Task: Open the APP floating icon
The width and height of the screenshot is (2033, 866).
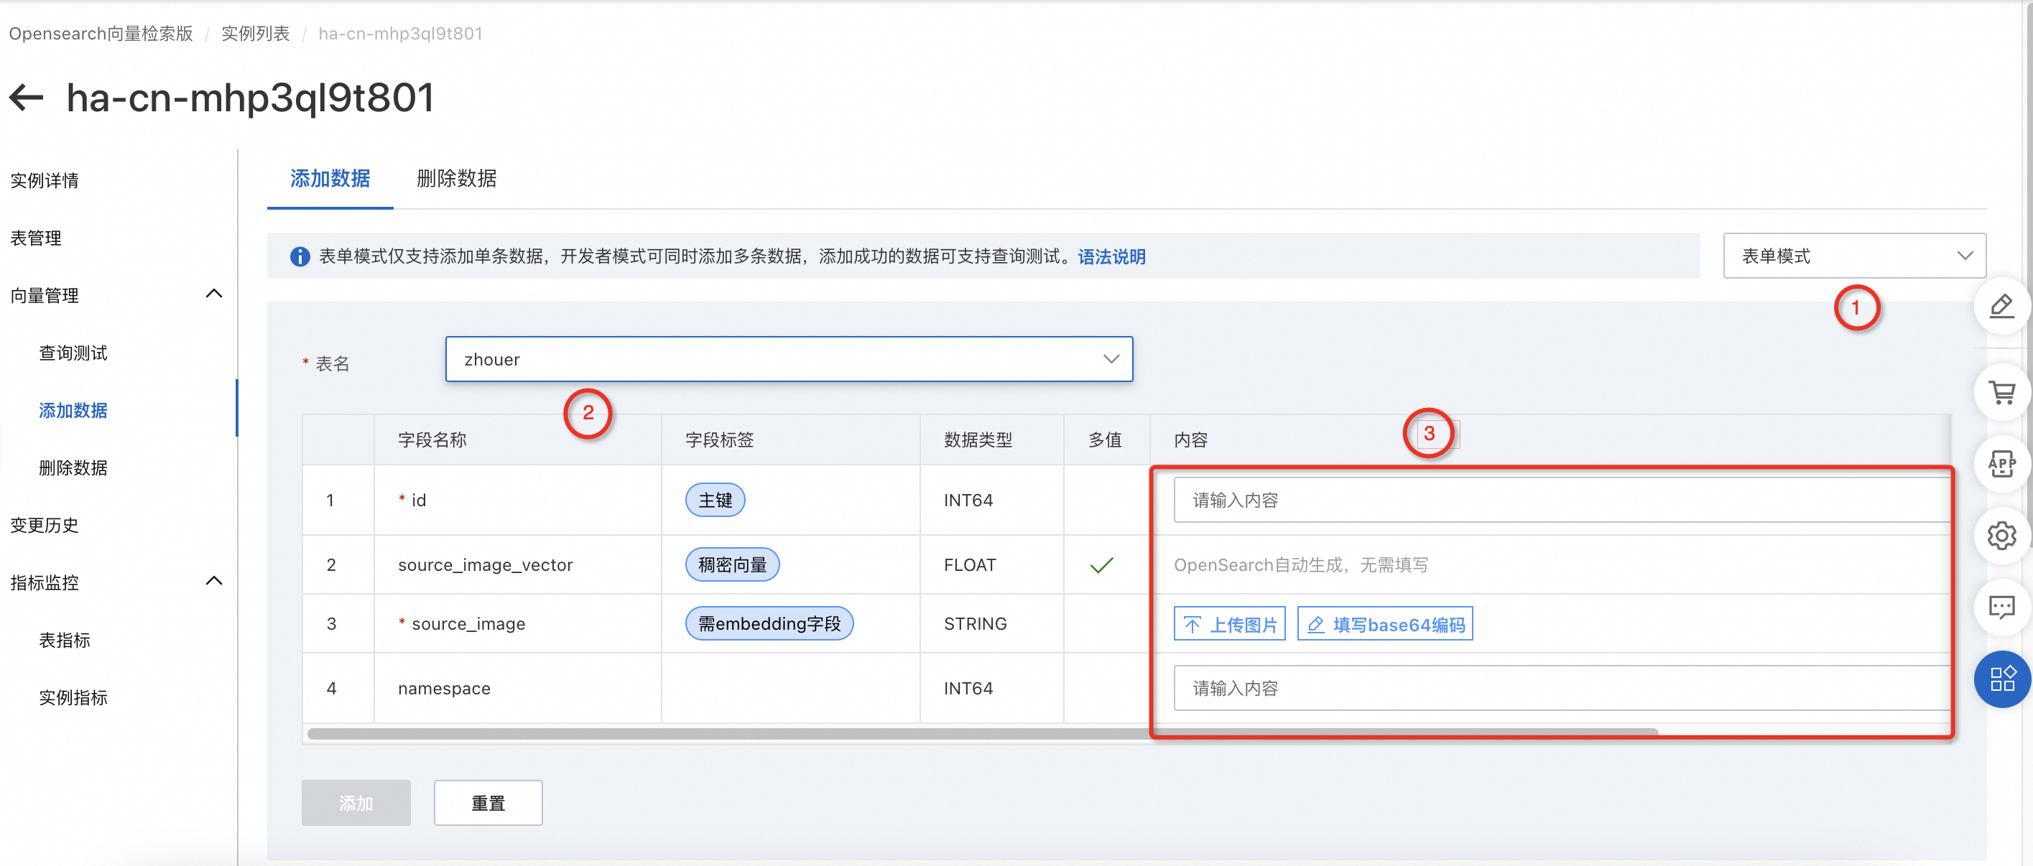Action: click(2001, 464)
